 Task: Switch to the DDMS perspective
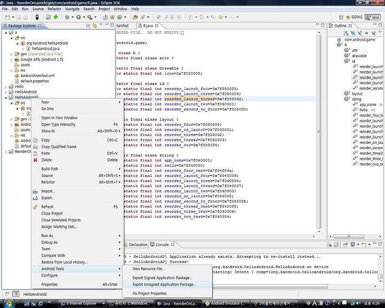(354, 17)
